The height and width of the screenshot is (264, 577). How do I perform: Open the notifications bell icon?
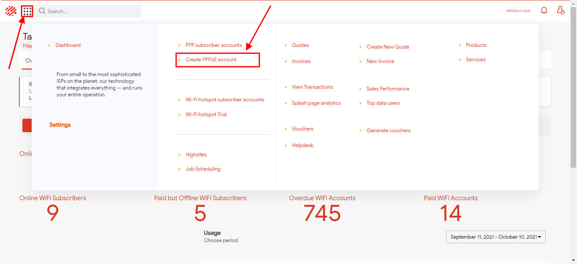544,11
